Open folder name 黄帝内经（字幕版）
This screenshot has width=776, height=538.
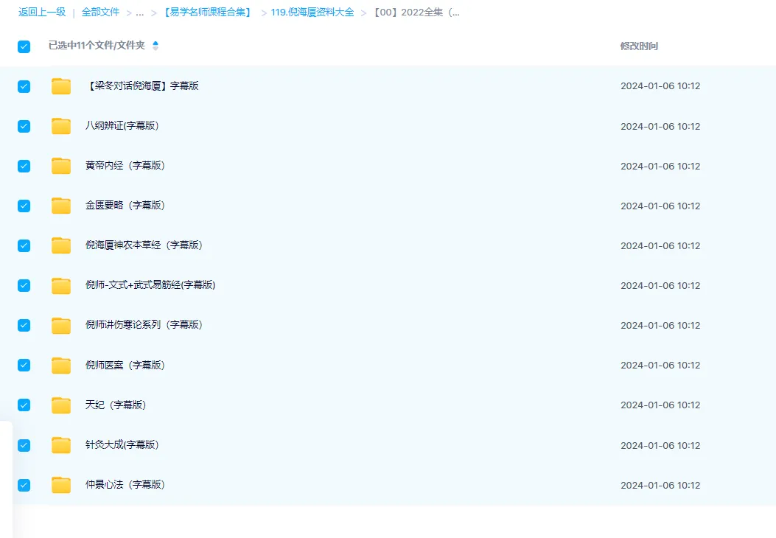[x=125, y=165]
